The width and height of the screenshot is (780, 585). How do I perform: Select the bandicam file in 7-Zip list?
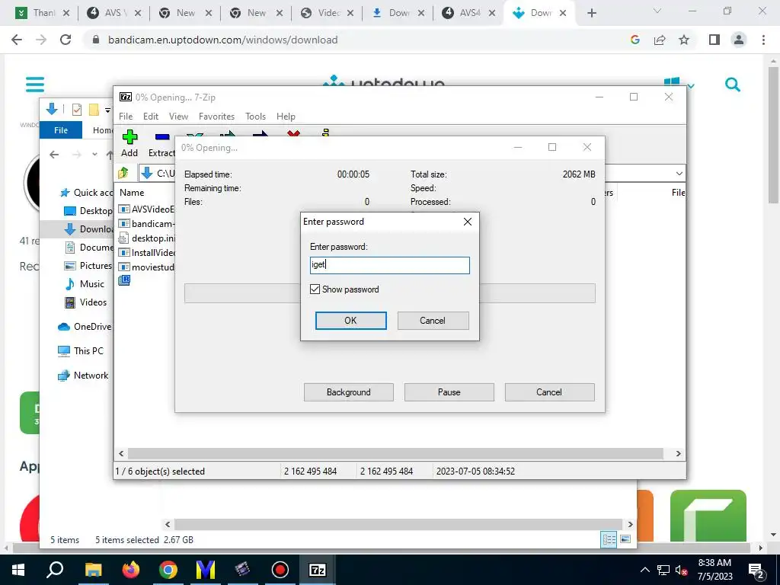click(x=146, y=224)
